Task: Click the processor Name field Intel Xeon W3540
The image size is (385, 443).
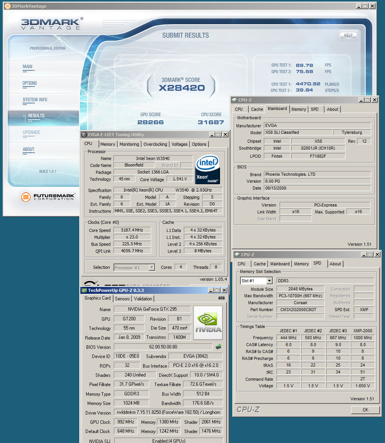Action: (x=153, y=158)
